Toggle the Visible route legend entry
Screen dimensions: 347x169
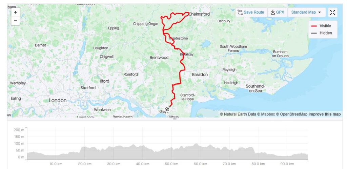coord(321,26)
